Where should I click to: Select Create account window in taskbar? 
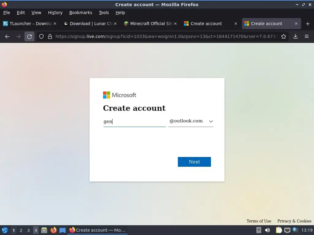[98, 230]
